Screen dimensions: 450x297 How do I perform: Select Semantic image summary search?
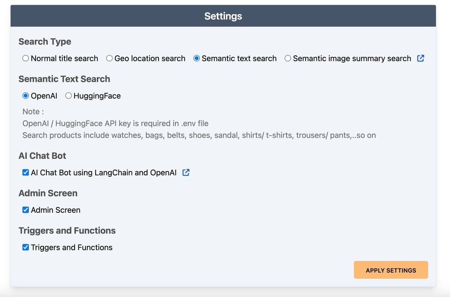coord(288,58)
